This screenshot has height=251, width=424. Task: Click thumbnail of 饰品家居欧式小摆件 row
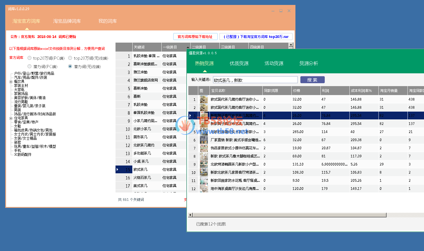(204, 148)
